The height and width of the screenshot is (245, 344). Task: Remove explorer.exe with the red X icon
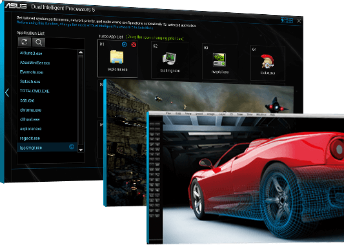point(134,44)
